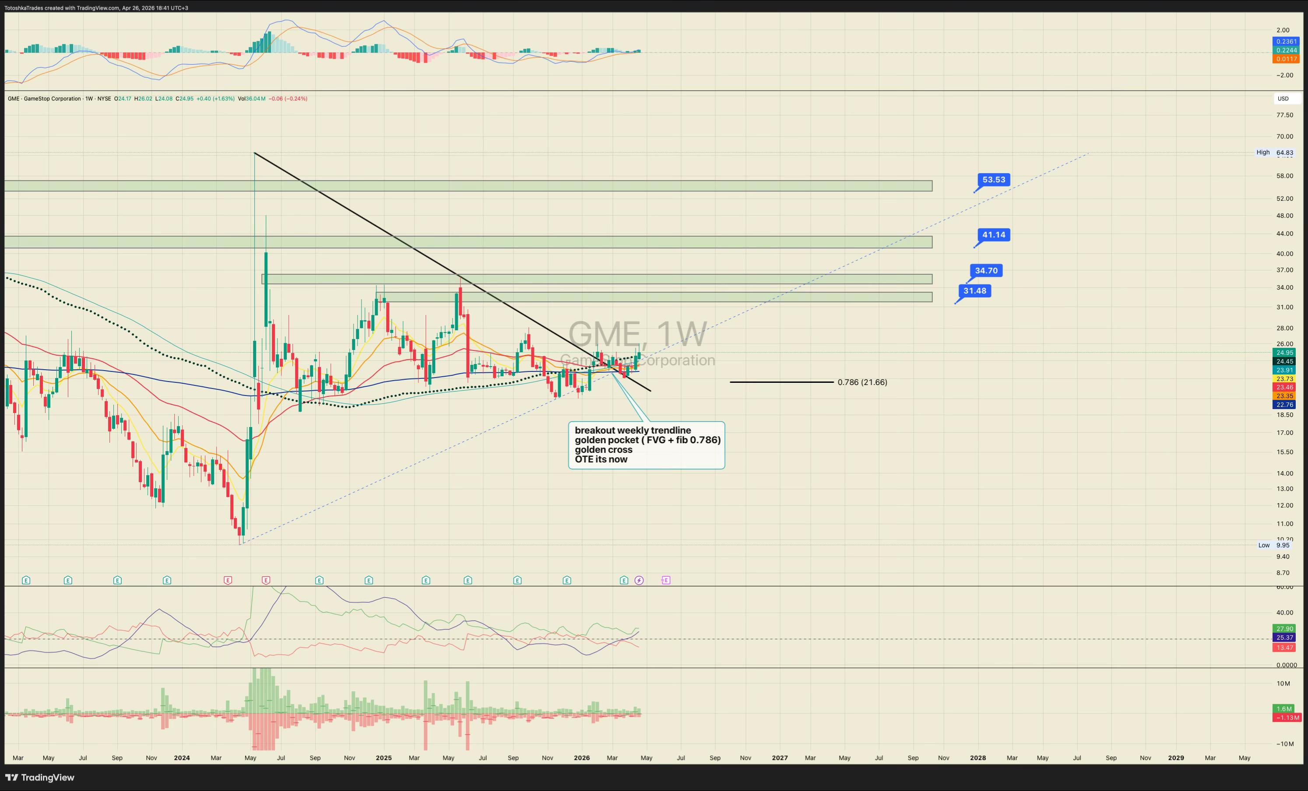Select the 8.70 price scale label
This screenshot has width=1308, height=791.
[1283, 573]
